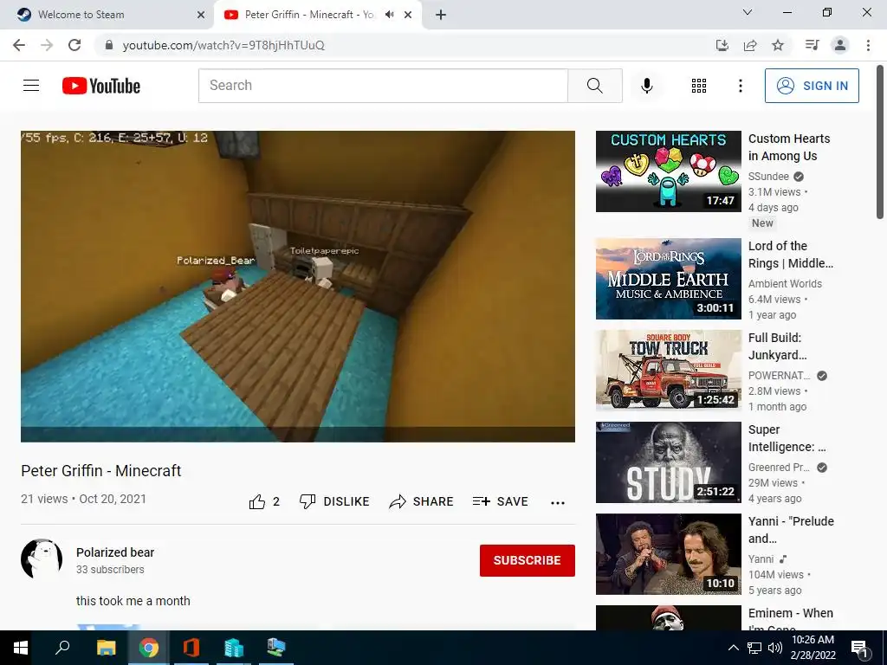Open Custom Hearts in Among Us thumbnail
The width and height of the screenshot is (887, 665).
(668, 171)
